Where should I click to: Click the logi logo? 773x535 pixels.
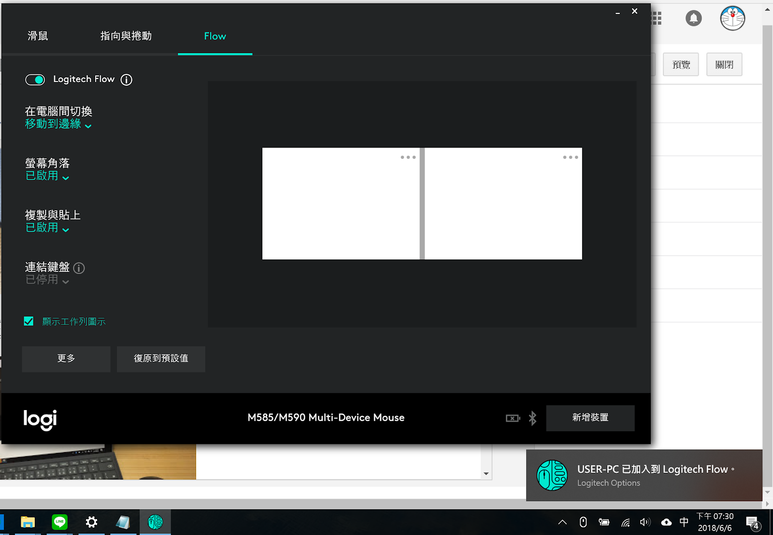pos(40,420)
